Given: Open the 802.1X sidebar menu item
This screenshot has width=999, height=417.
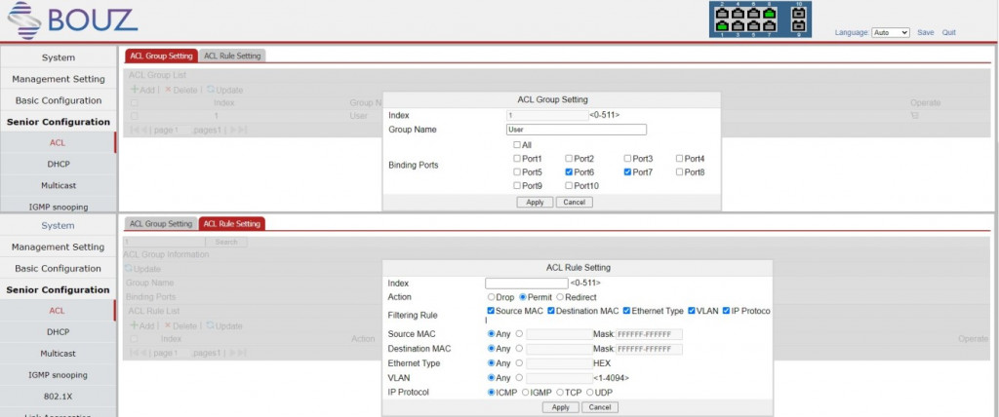Looking at the screenshot, I should 58,396.
